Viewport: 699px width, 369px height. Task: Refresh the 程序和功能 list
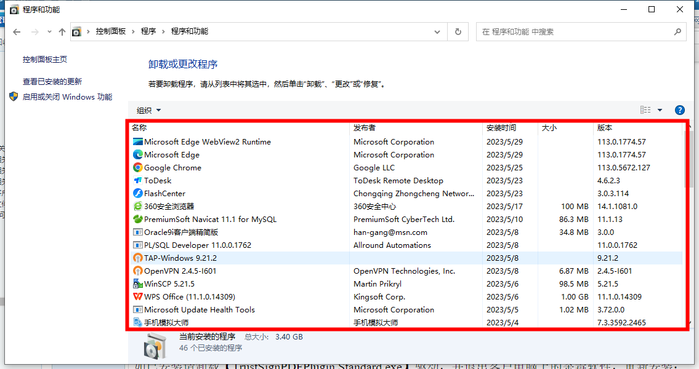[458, 32]
